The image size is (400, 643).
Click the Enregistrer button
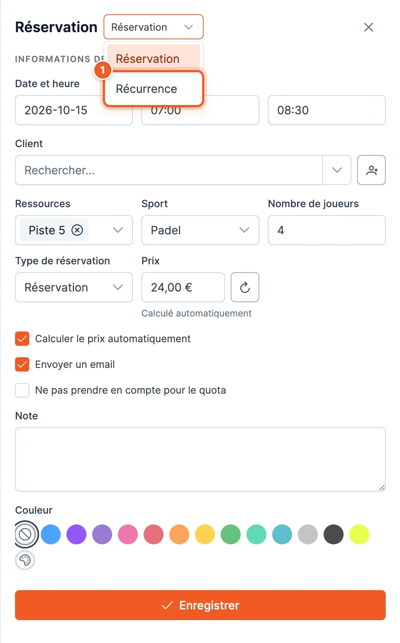tap(200, 605)
